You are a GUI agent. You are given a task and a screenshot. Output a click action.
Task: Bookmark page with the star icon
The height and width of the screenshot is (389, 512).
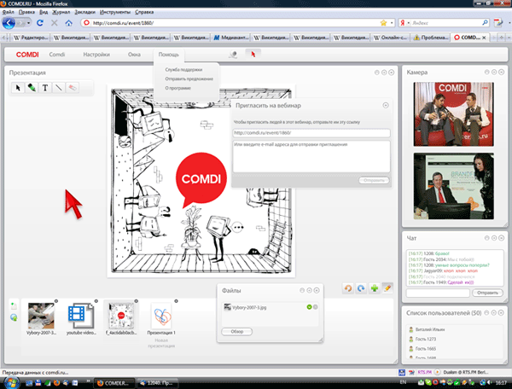383,23
